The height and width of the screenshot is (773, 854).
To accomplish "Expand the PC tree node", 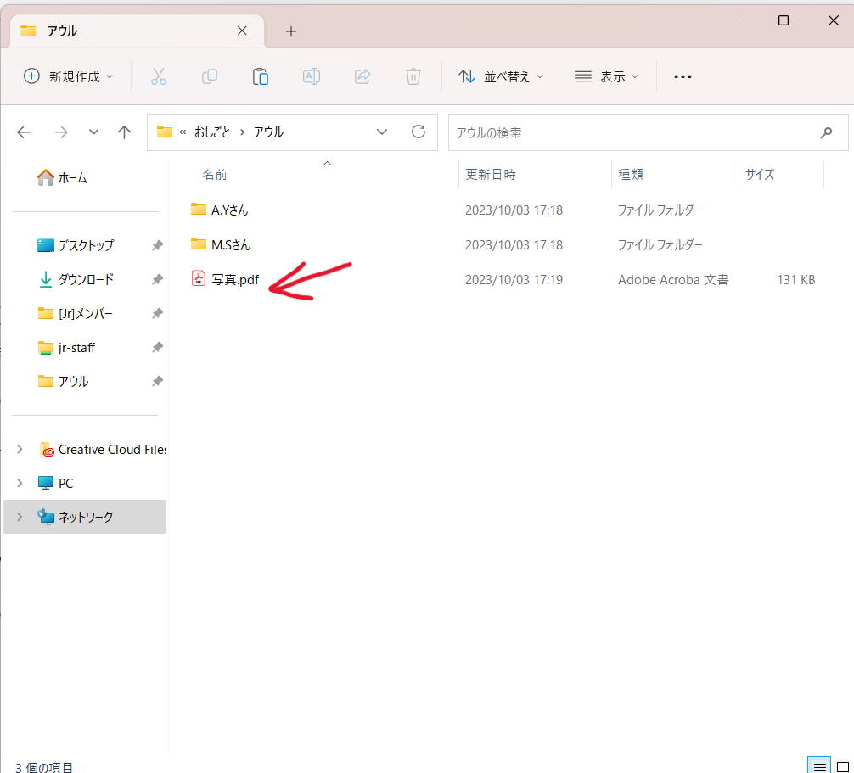I will 20,483.
